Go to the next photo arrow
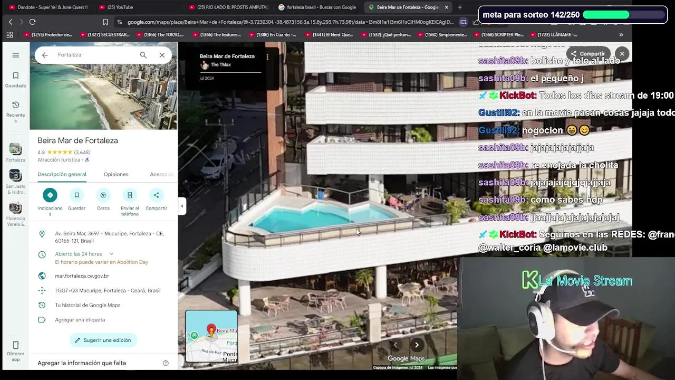Viewport: 675px width, 380px height. click(417, 345)
